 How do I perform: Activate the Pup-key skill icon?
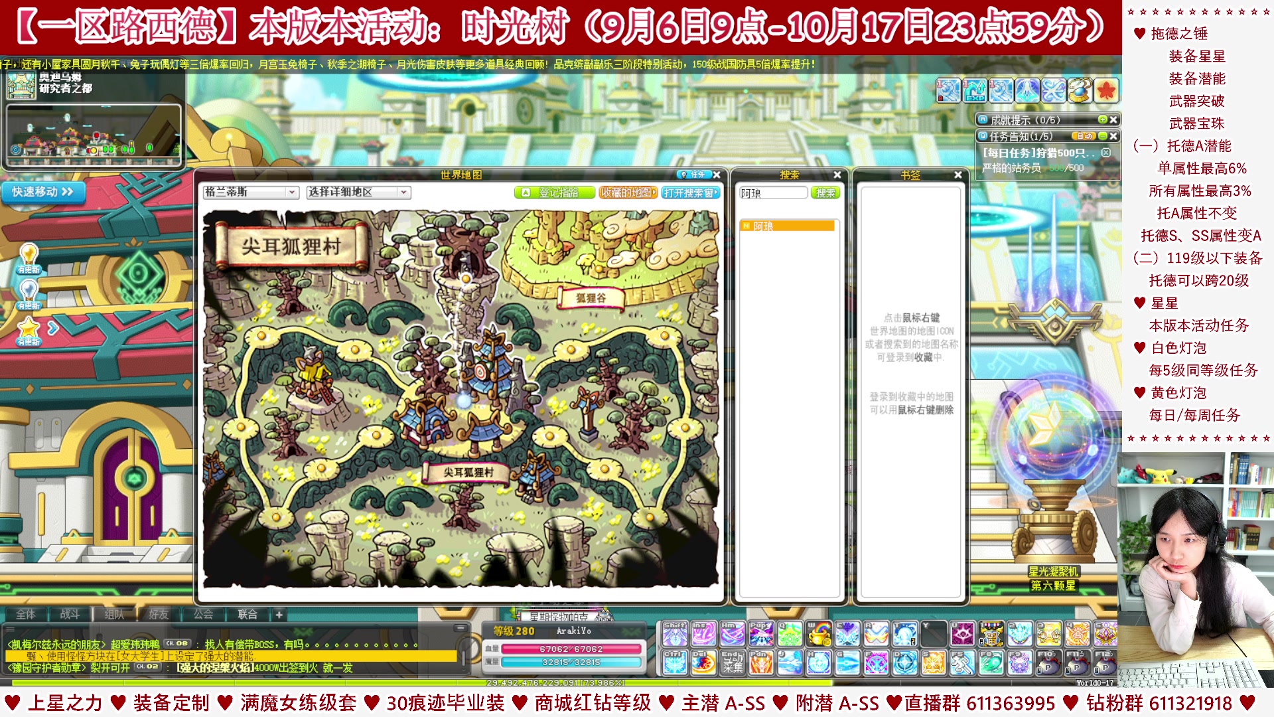pos(761,633)
